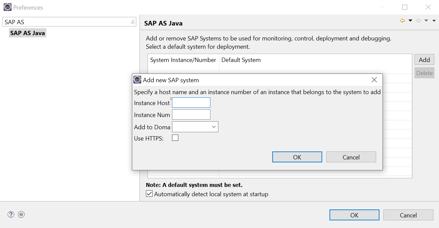Screen dimensions: 439x228
Task: Open the preferences page view menu arrow
Action: click(x=434, y=21)
